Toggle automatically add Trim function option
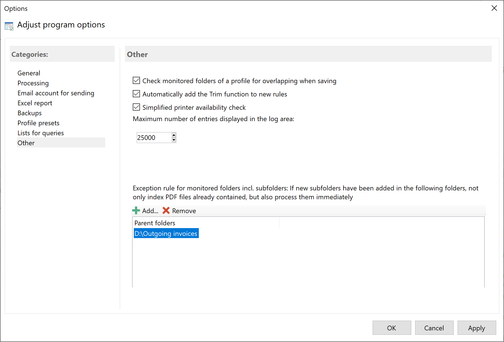504x342 pixels. (x=136, y=94)
